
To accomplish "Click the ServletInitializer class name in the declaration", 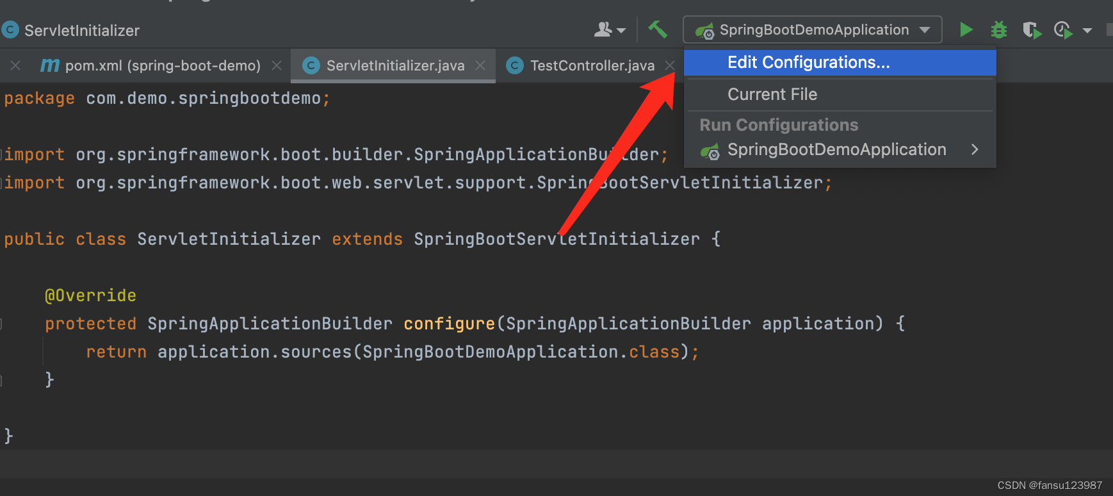I will pos(229,239).
